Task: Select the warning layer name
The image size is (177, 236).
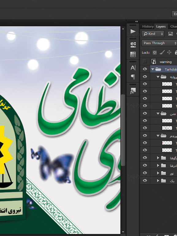Action: tap(166, 62)
